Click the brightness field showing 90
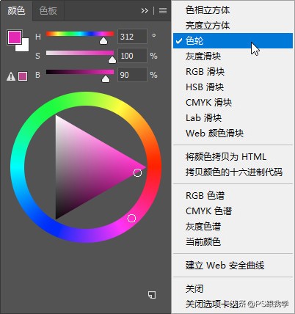This screenshot has height=314, width=295. [132, 75]
